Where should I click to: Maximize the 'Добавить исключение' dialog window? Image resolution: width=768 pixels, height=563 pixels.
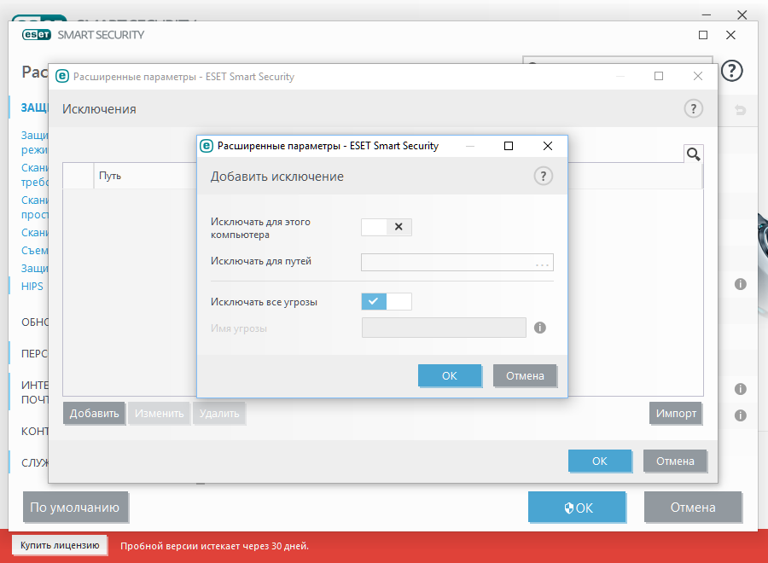509,146
